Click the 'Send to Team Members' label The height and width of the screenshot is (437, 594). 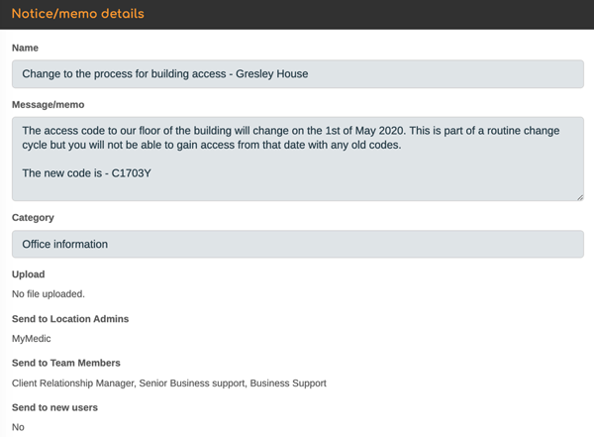pos(66,363)
